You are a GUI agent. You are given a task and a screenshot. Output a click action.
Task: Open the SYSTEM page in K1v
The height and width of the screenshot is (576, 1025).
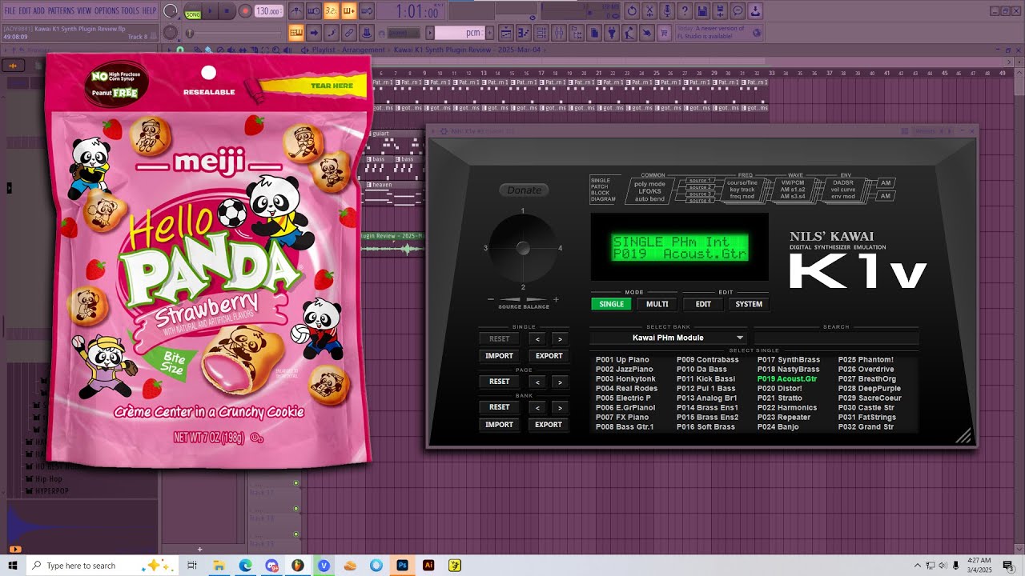[749, 304]
